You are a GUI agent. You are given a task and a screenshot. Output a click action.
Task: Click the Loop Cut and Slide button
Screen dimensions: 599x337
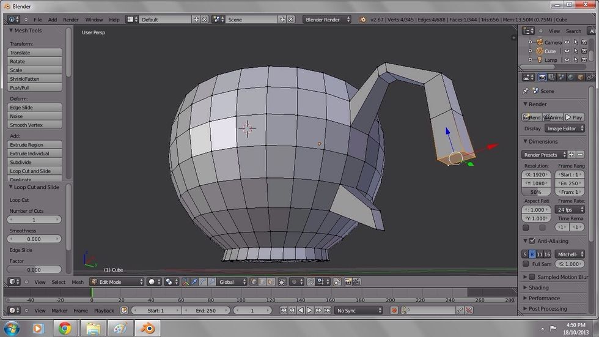click(35, 171)
